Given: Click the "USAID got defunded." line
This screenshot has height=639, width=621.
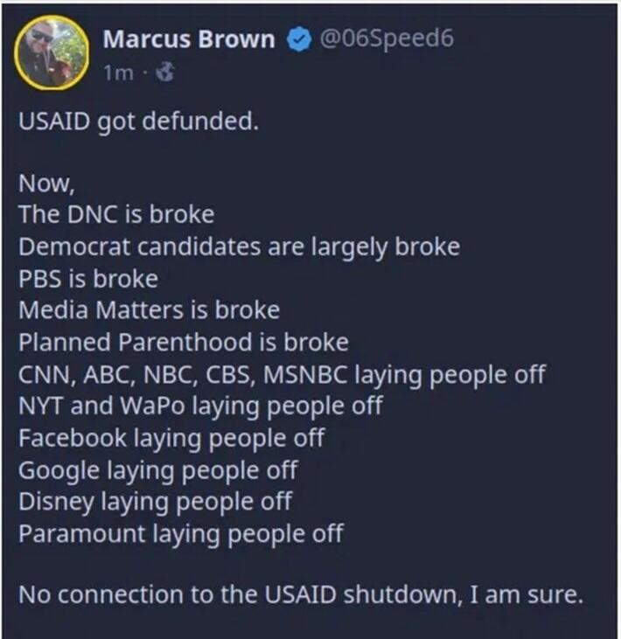Looking at the screenshot, I should tap(139, 121).
